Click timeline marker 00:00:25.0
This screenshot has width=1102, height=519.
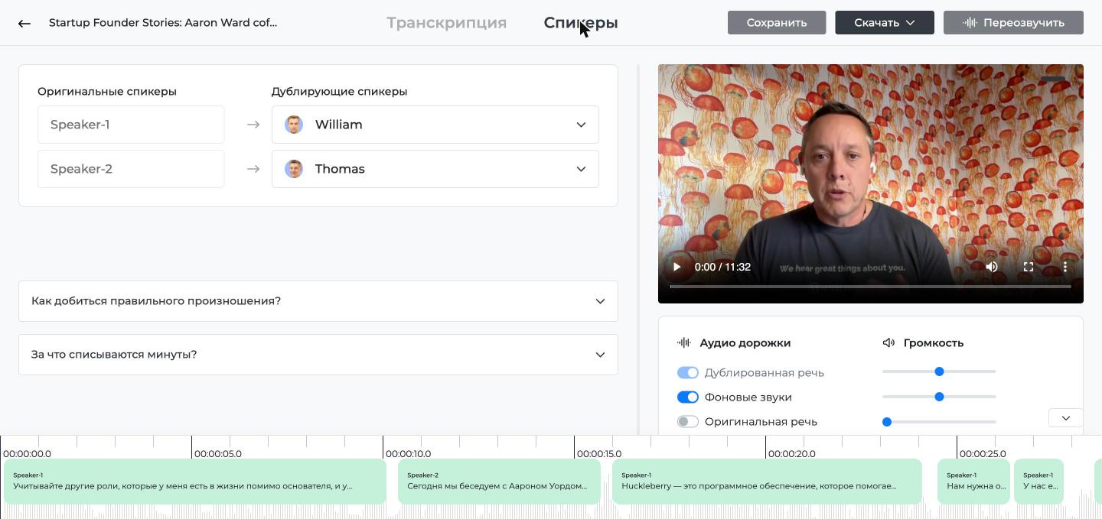pos(983,454)
